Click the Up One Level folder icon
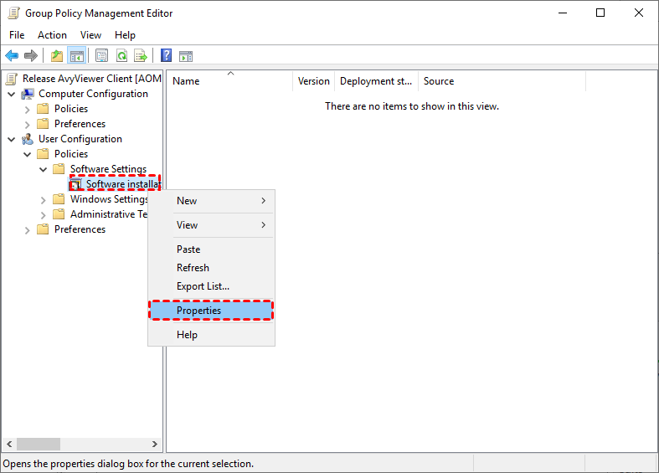 click(x=57, y=56)
